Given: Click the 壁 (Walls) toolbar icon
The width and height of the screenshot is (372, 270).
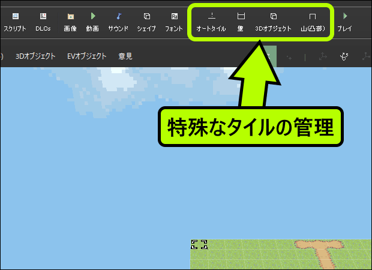Looking at the screenshot, I should (x=241, y=21).
